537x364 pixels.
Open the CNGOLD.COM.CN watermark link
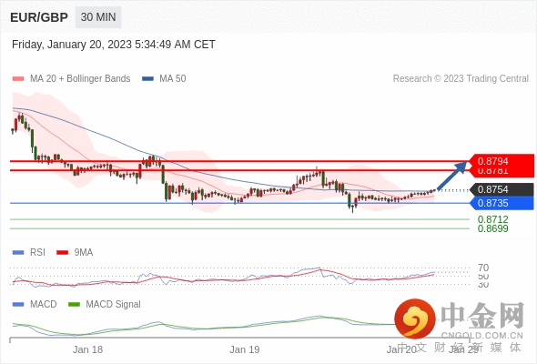pyautogui.click(x=481, y=335)
